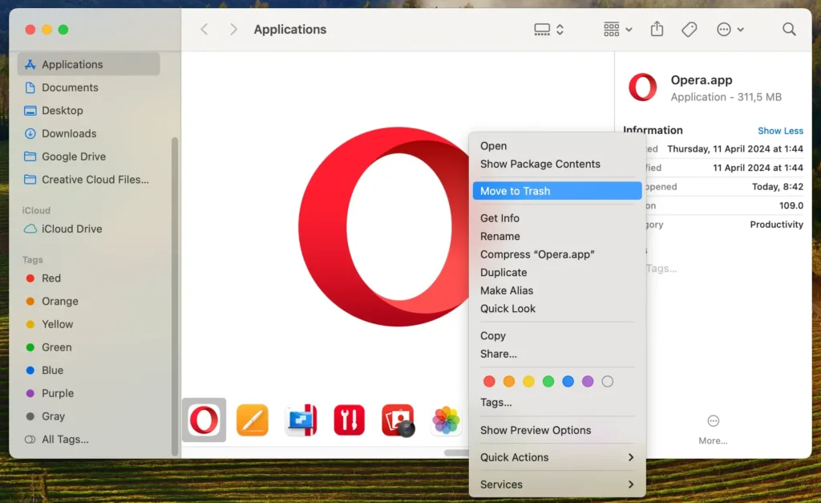Image resolution: width=821 pixels, height=503 pixels.
Task: Select the Opera app thumbnail
Action: [x=204, y=420]
